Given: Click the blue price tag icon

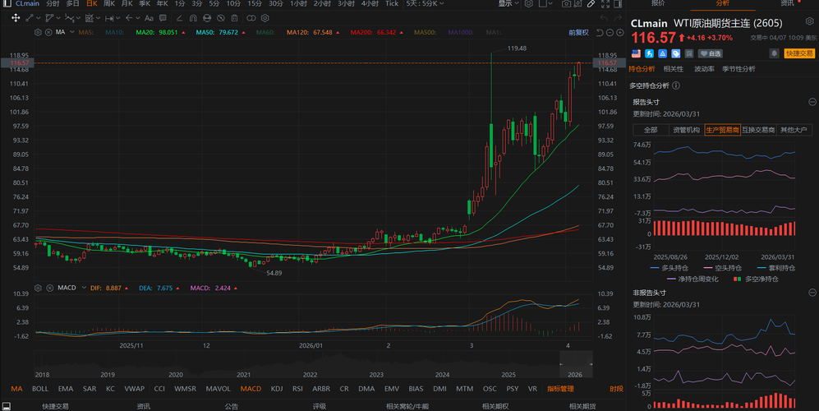Looking at the screenshot, I should 676,53.
